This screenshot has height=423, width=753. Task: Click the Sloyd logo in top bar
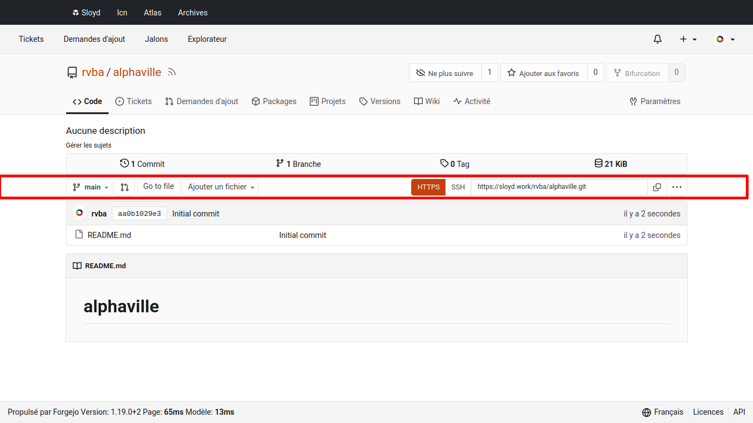coord(76,13)
